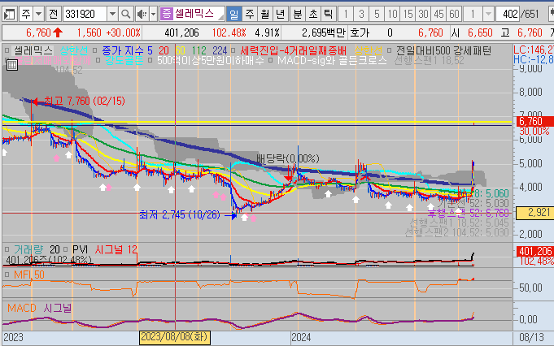This screenshot has width=554, height=346.
Task: Click the 2024 year label on time axis
Action: click(301, 338)
